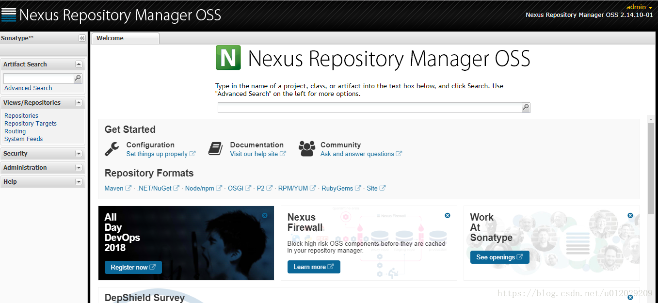Click the Help panel header
The width and height of the screenshot is (658, 303).
pos(43,182)
